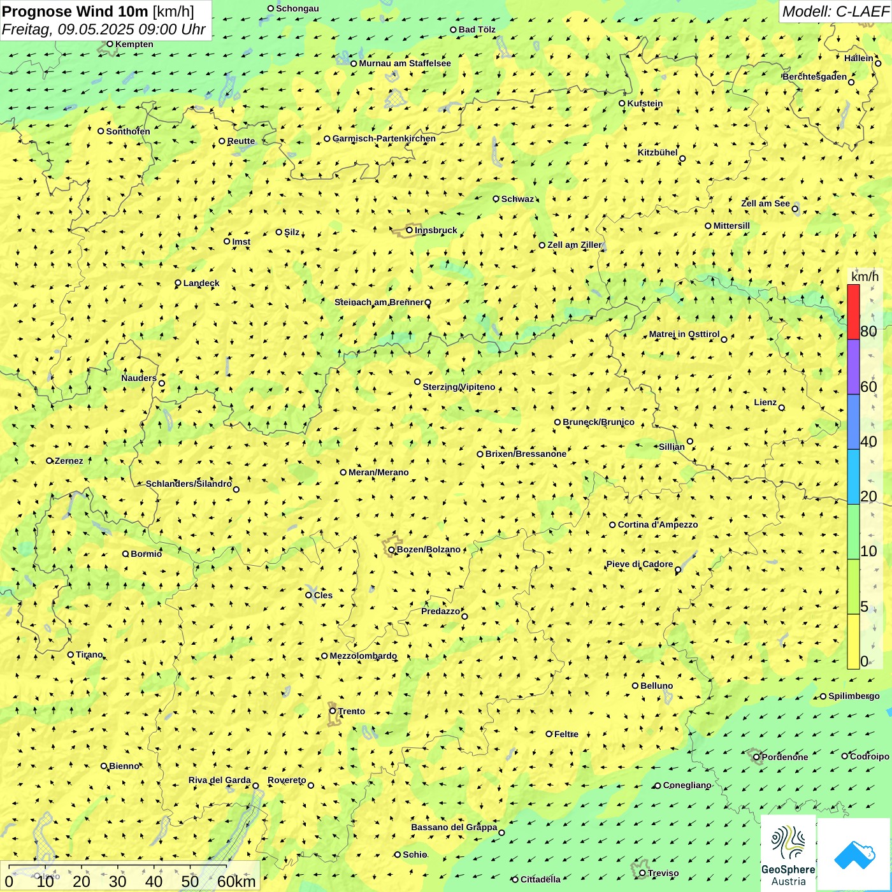Image resolution: width=892 pixels, height=892 pixels.
Task: Select the Matrei in Osttirol label
Action: (684, 334)
